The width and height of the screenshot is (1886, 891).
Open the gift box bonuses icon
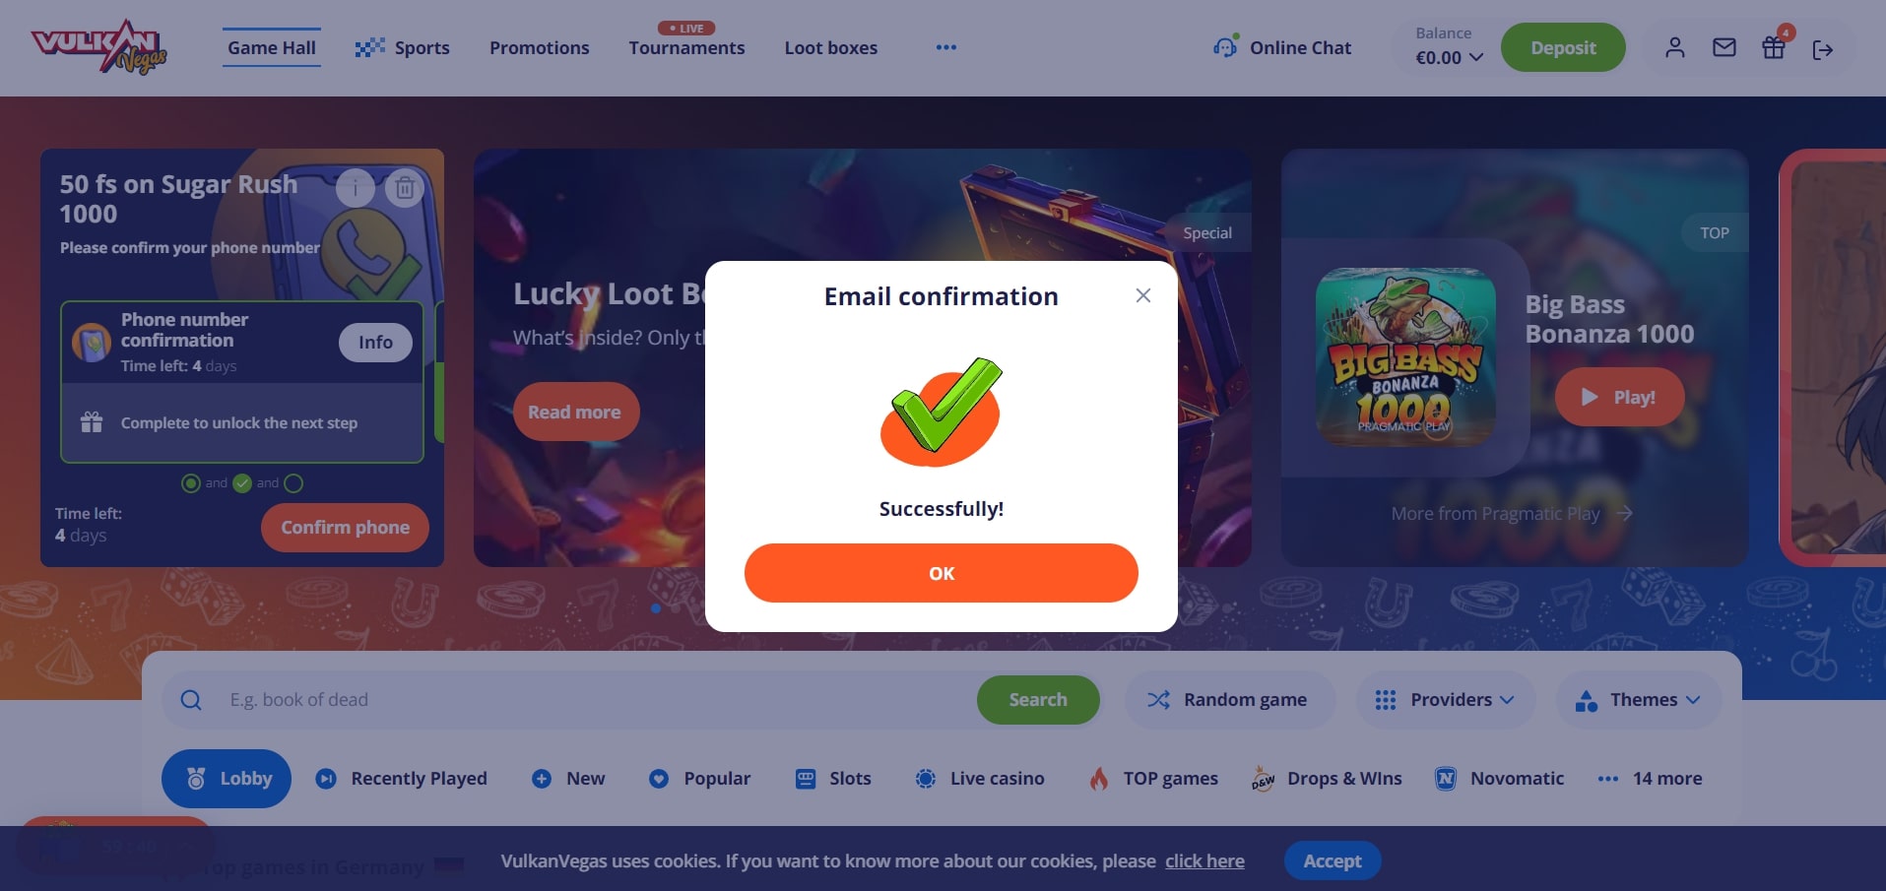[1774, 47]
